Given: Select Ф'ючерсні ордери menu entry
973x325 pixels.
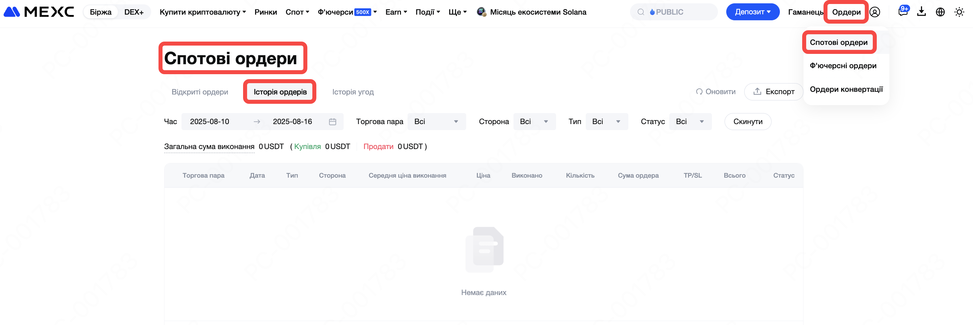Looking at the screenshot, I should pos(843,66).
